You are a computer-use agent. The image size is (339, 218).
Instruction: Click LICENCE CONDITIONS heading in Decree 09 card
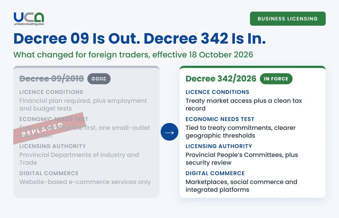(x=51, y=92)
